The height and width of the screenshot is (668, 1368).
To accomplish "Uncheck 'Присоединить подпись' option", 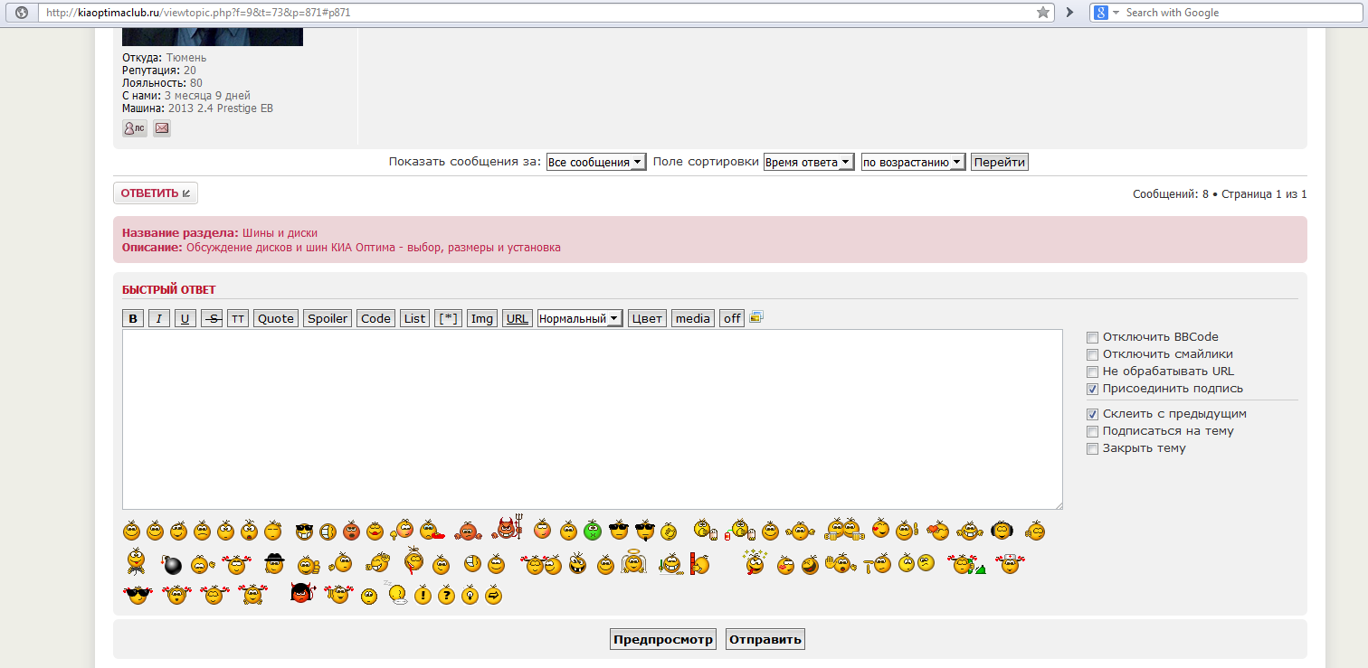I will pos(1092,389).
